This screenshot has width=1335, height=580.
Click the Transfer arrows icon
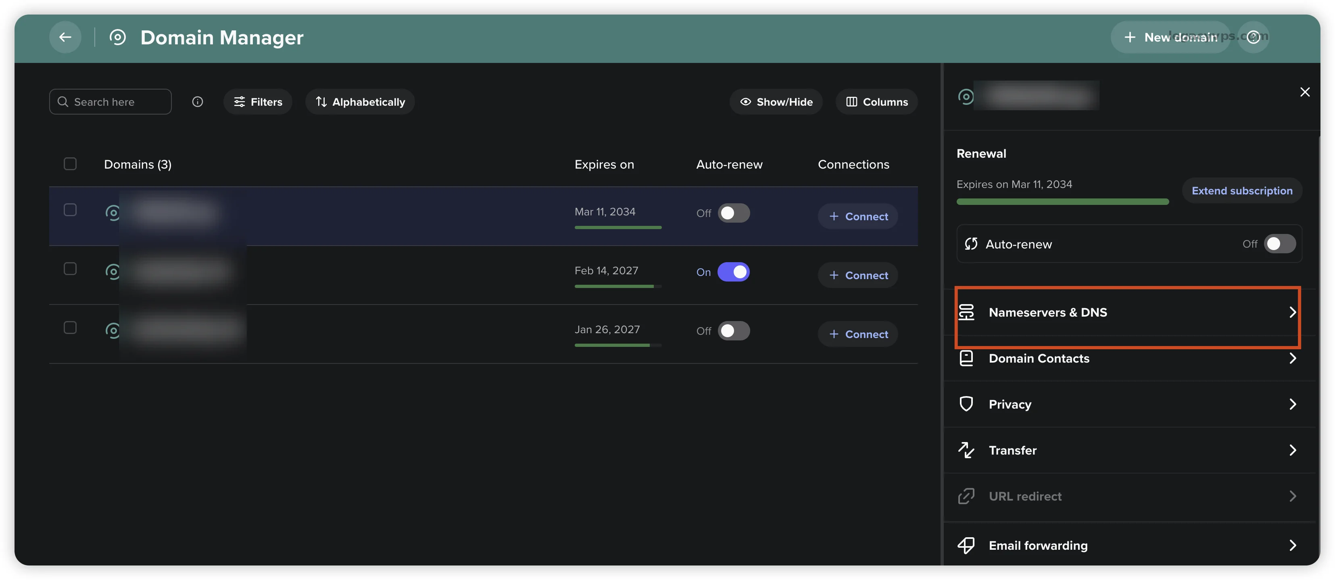[966, 450]
